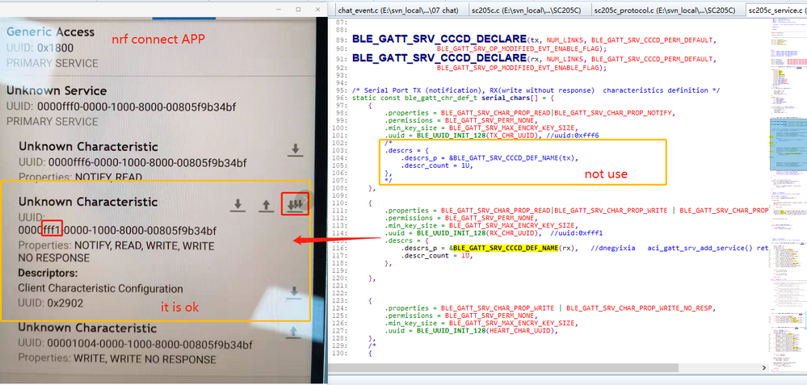Click serial_chars[] declaration on line 96

pyautogui.click(x=453, y=98)
